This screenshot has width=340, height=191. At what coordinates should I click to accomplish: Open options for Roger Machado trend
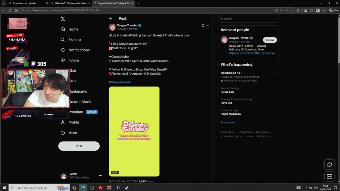(275, 111)
